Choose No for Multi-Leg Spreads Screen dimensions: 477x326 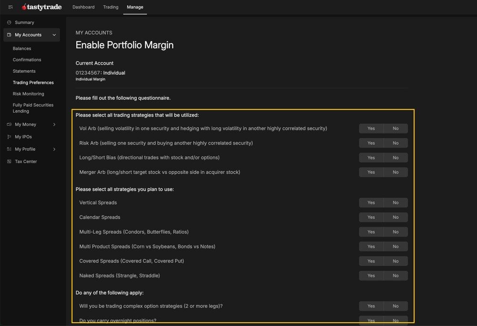(x=395, y=232)
